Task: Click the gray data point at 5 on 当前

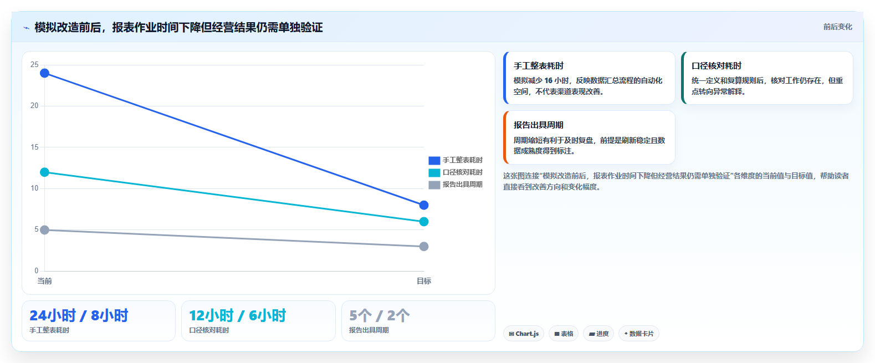Action: pos(45,230)
